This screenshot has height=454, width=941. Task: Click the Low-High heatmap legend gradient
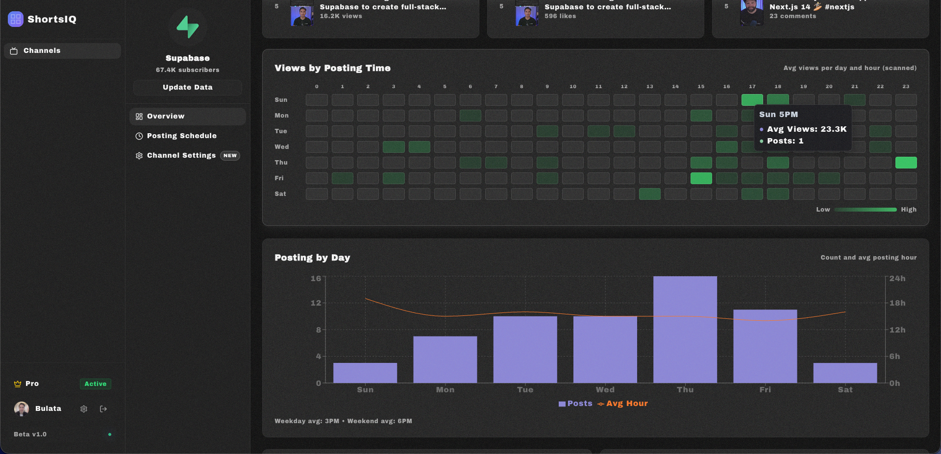pos(866,210)
